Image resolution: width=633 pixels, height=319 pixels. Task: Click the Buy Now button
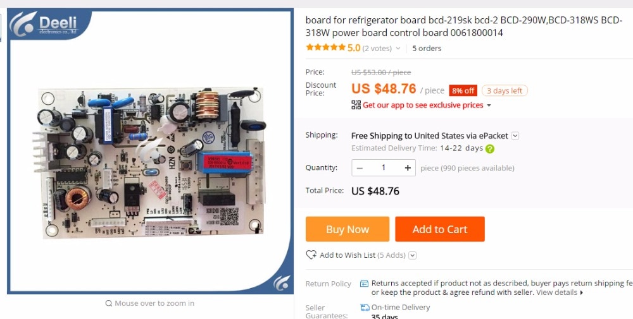[x=347, y=229]
